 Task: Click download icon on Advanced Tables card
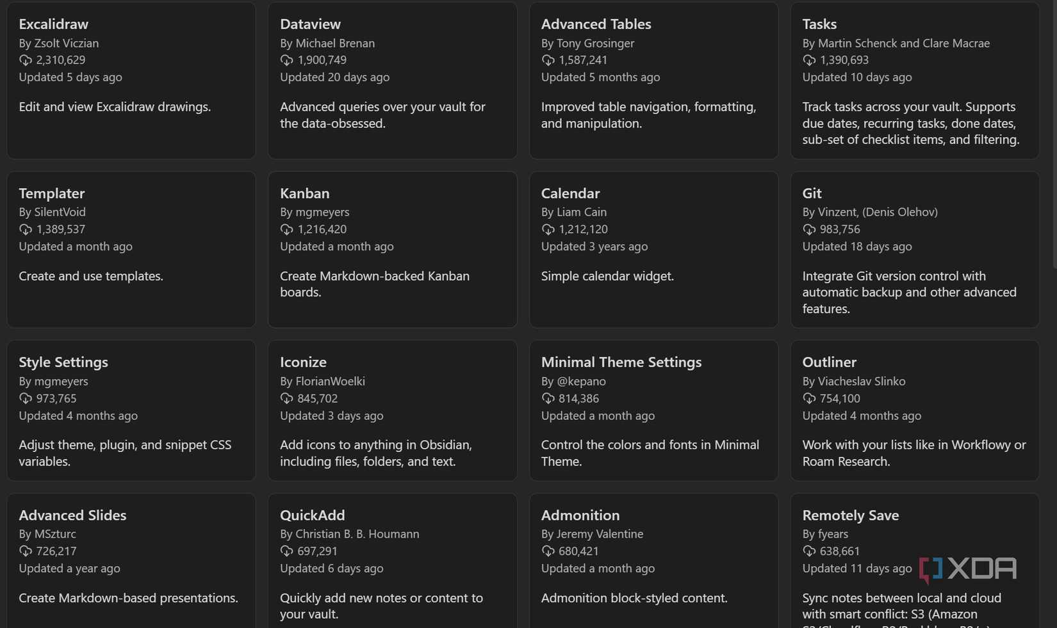point(548,60)
